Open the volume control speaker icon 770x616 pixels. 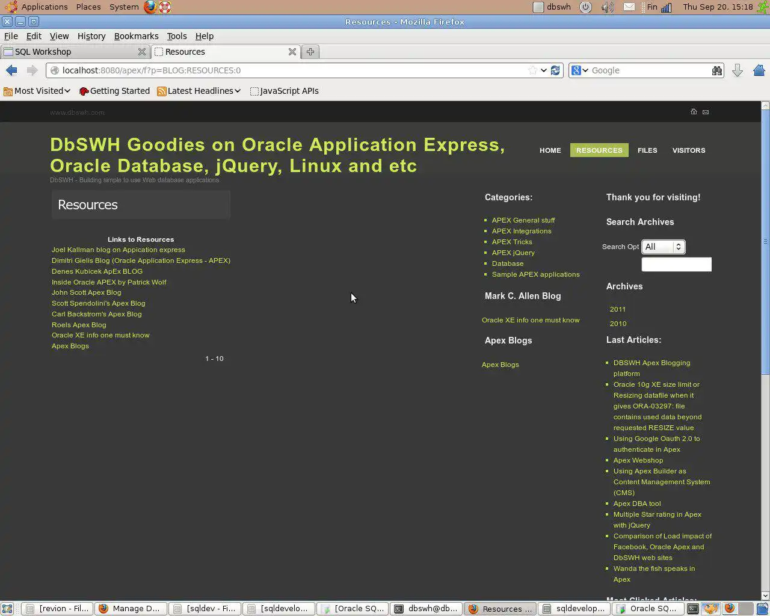608,7
